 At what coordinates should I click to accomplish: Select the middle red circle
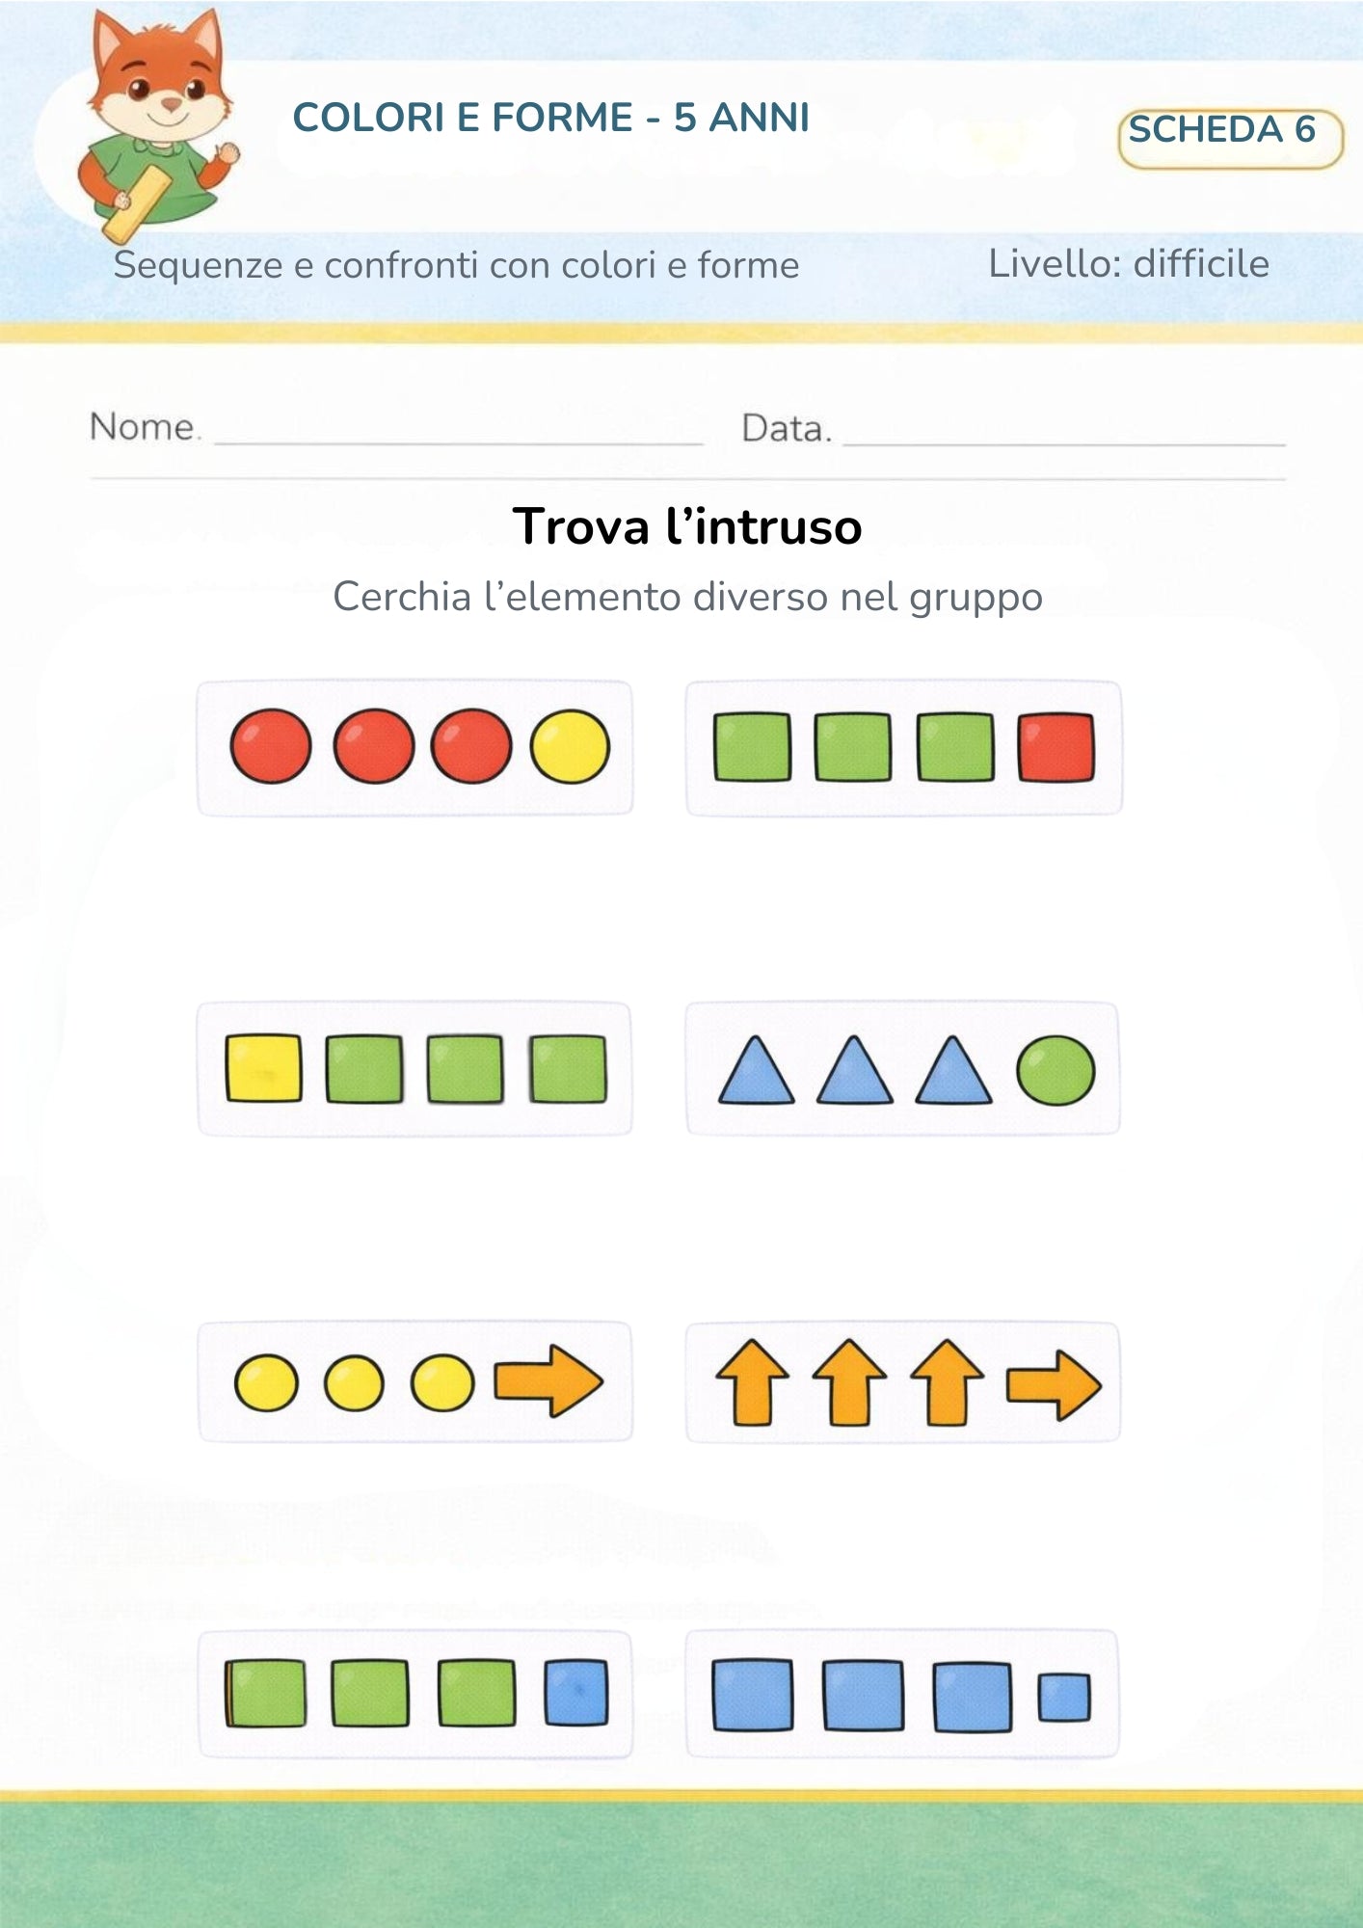click(374, 746)
